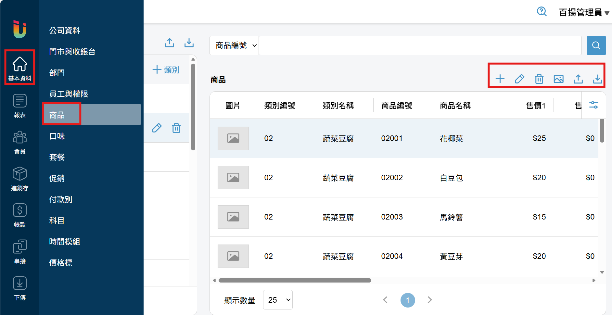The width and height of the screenshot is (612, 315).
Task: Click the thumbnail of product 花椰菜
Action: coord(233,138)
